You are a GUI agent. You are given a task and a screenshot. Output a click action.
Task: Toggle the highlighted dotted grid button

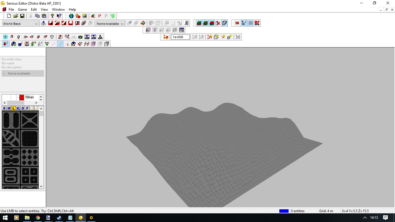(x=250, y=23)
